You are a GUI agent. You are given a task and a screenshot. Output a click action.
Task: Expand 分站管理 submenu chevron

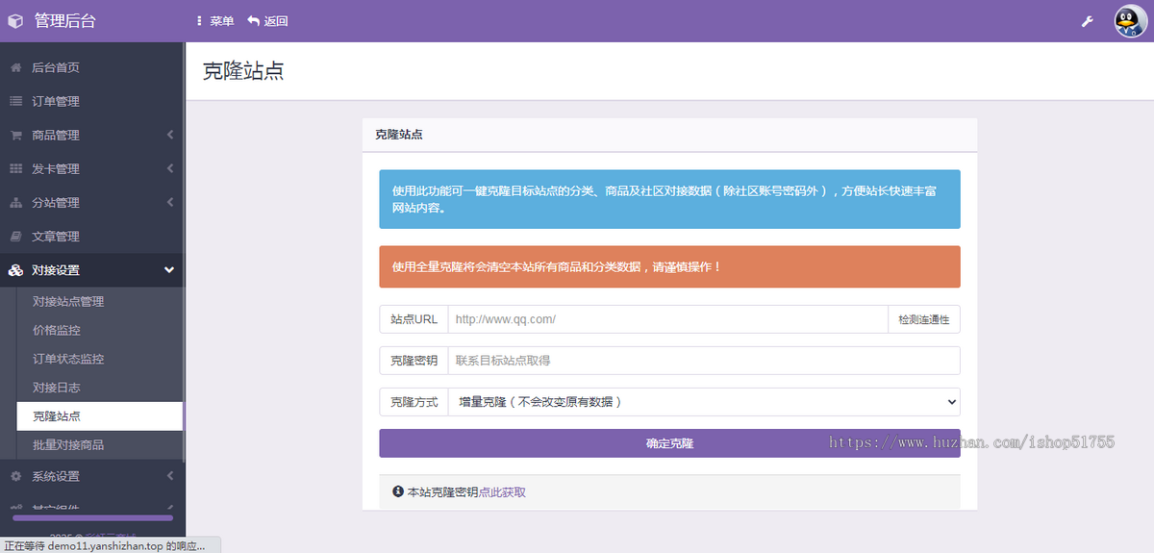pyautogui.click(x=169, y=202)
